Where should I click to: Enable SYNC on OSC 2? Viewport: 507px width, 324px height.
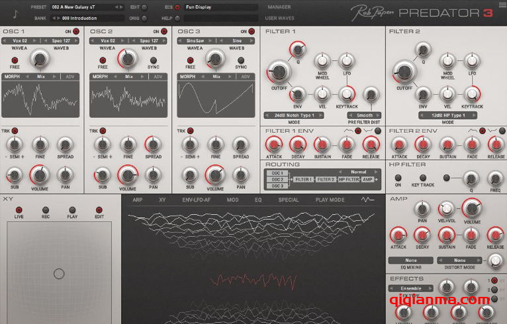click(154, 60)
